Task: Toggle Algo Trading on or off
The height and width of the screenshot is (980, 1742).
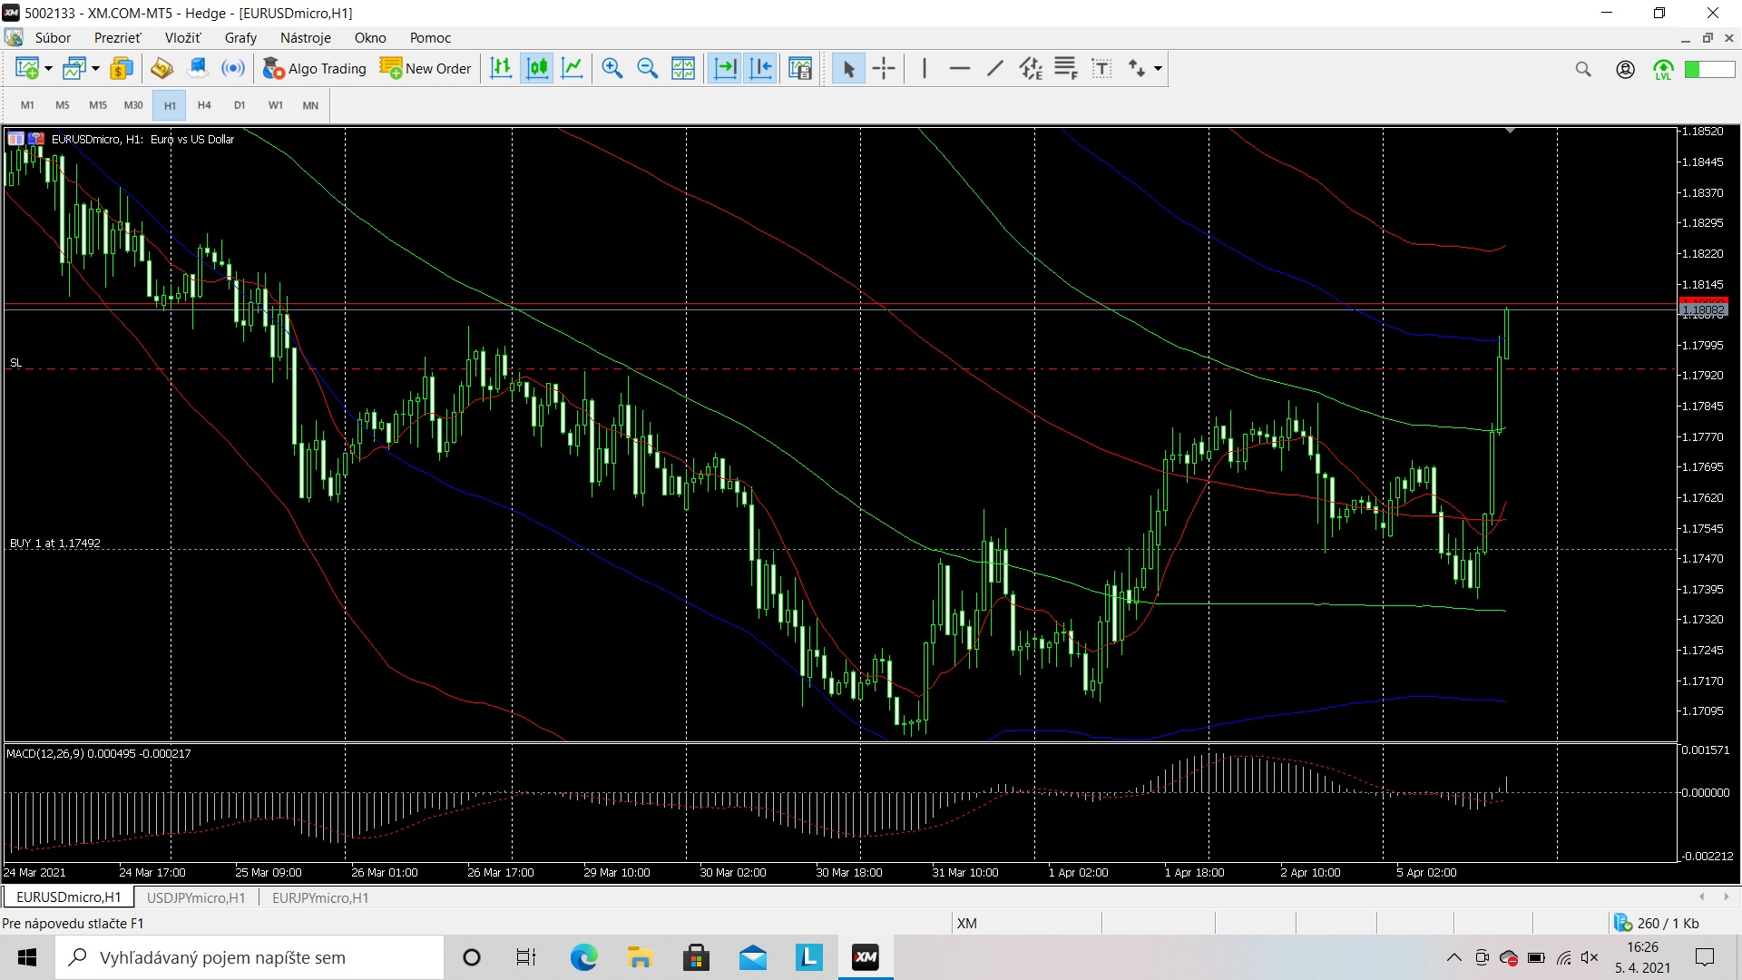Action: pyautogui.click(x=314, y=68)
